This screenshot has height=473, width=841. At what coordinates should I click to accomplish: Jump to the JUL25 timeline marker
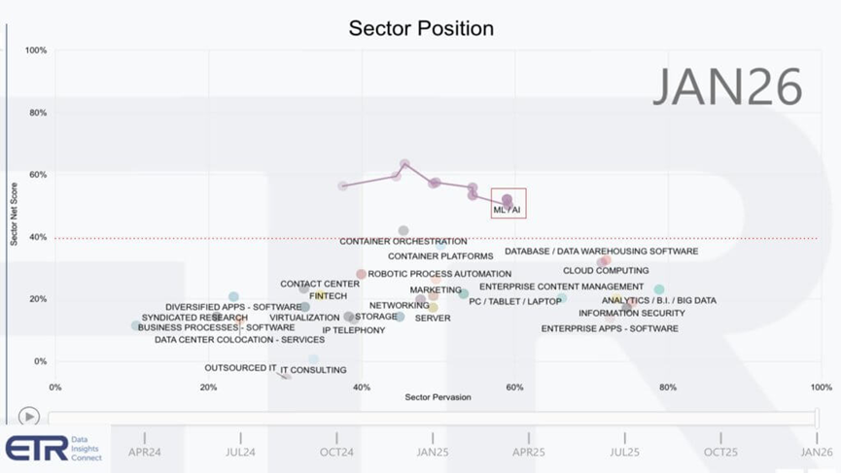tap(624, 452)
